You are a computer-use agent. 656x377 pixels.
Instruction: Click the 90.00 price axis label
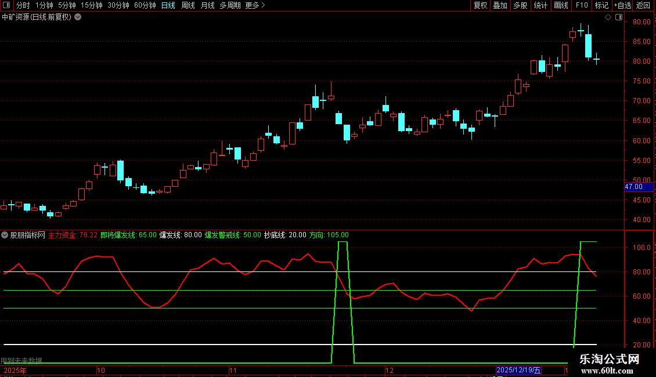tap(641, 21)
